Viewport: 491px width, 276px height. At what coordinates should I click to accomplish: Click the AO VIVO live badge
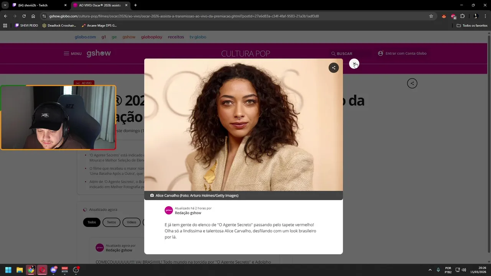click(x=84, y=83)
